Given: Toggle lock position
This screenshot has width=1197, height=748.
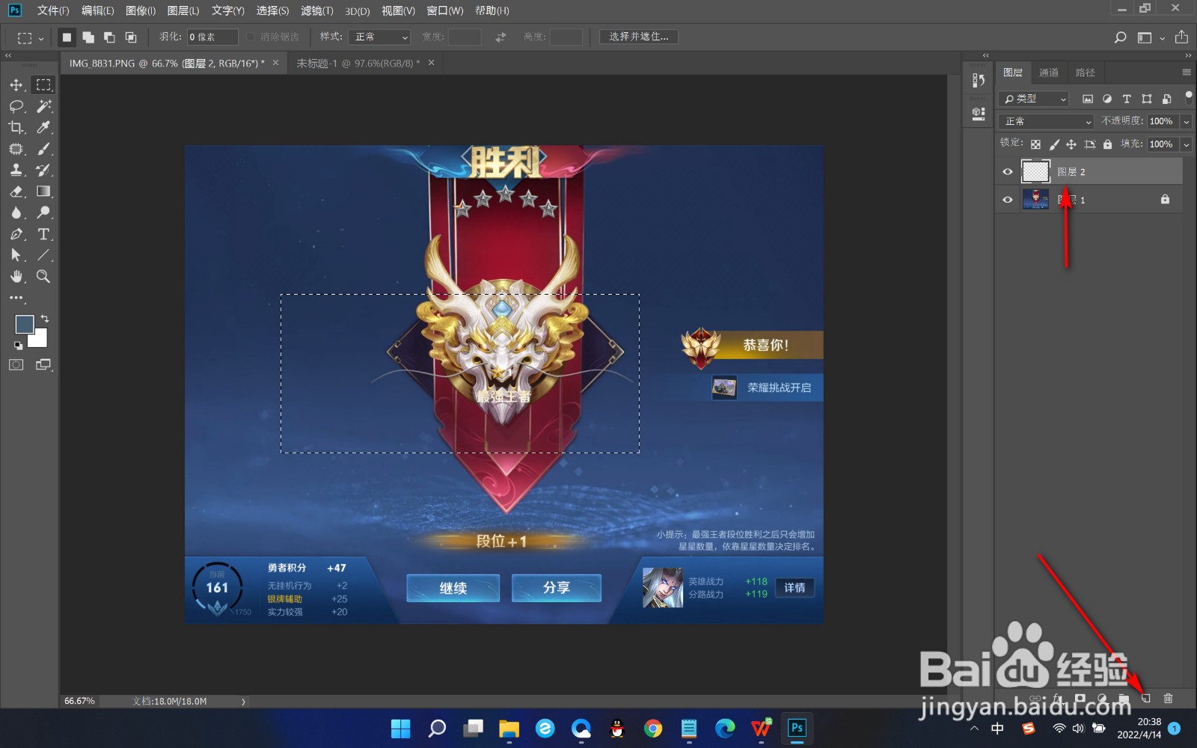Looking at the screenshot, I should coord(1071,144).
